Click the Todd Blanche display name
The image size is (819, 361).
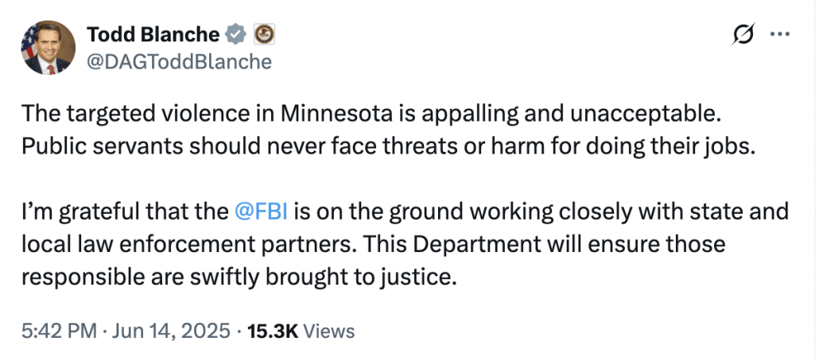(153, 34)
